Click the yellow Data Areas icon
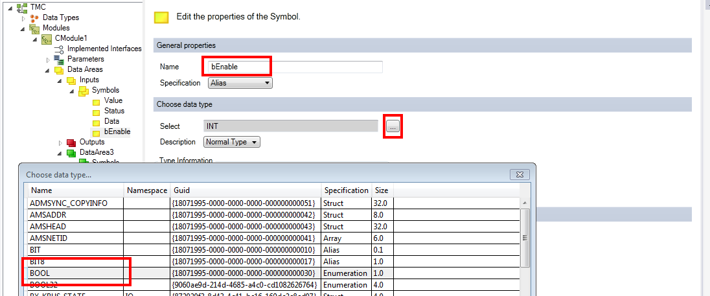 click(58, 70)
